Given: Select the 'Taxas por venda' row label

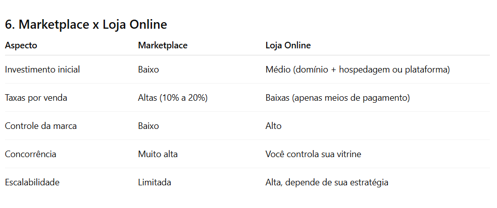Looking at the screenshot, I should point(36,98).
